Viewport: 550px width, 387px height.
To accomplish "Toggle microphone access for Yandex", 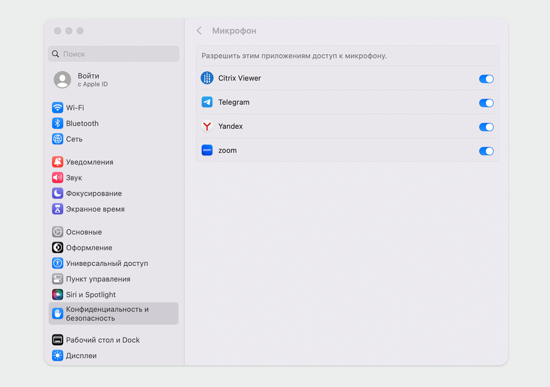I will tap(486, 127).
